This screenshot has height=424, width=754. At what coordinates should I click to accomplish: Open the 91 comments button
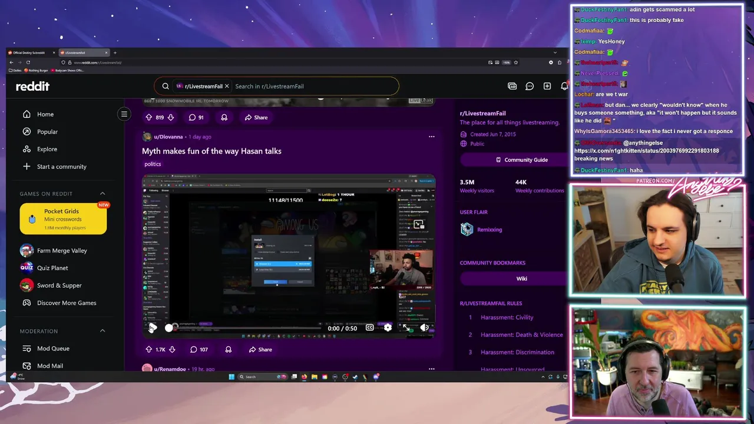coord(196,117)
